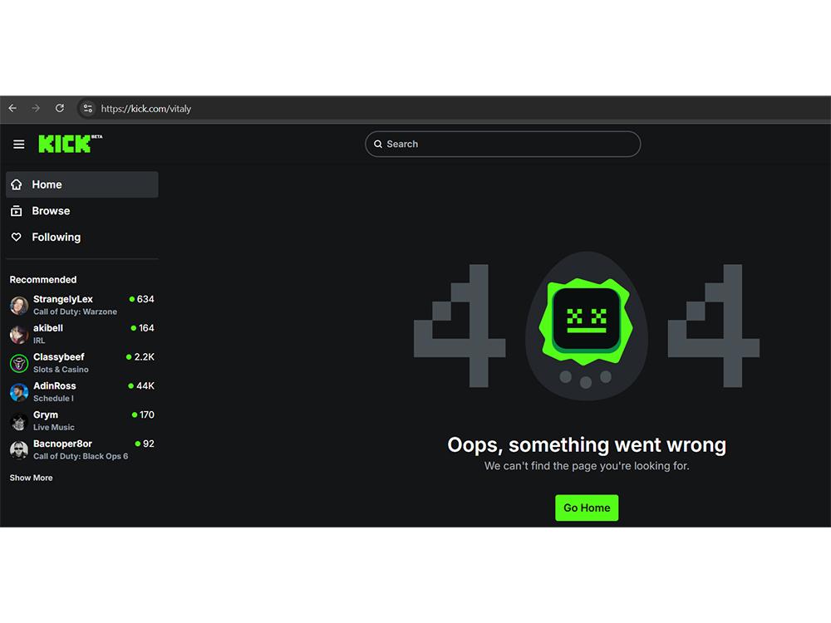The height and width of the screenshot is (623, 831).
Task: Toggle the sidebar hamburger menu
Action: [18, 144]
